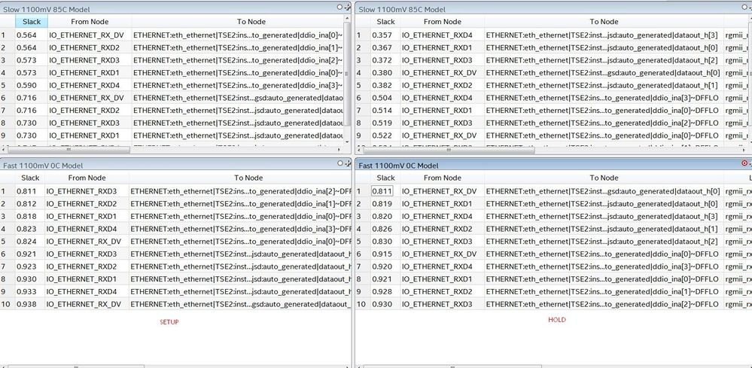Click the down arrow on the Slow setup panel vertical scrollbar
Viewport: 752px width, 368px height.
(347, 141)
